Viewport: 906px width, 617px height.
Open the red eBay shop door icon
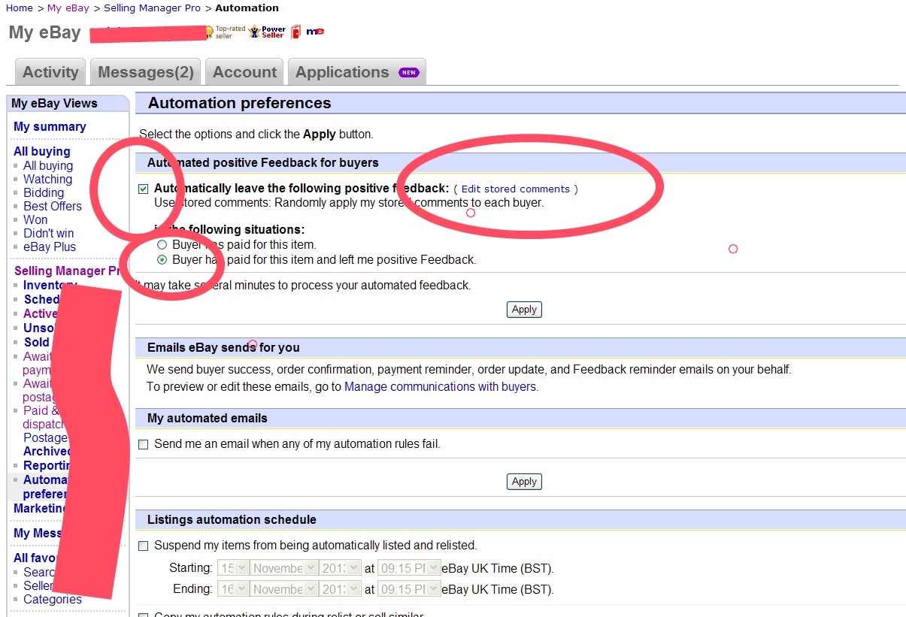(x=295, y=32)
